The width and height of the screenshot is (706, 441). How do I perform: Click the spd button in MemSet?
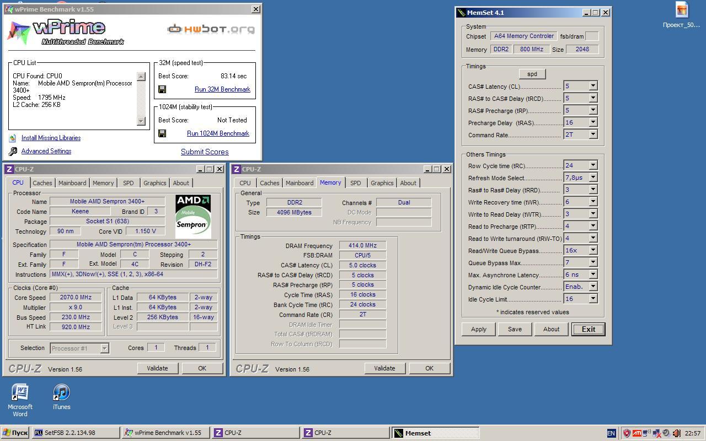[532, 74]
